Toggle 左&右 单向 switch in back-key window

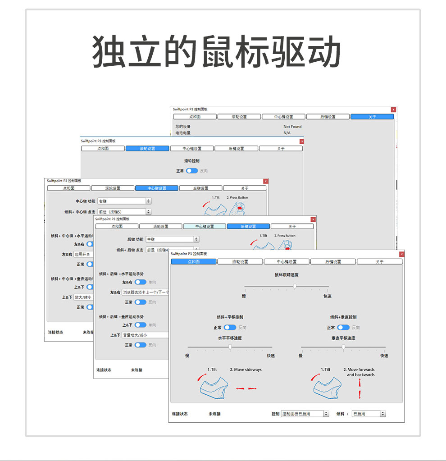tap(140, 282)
